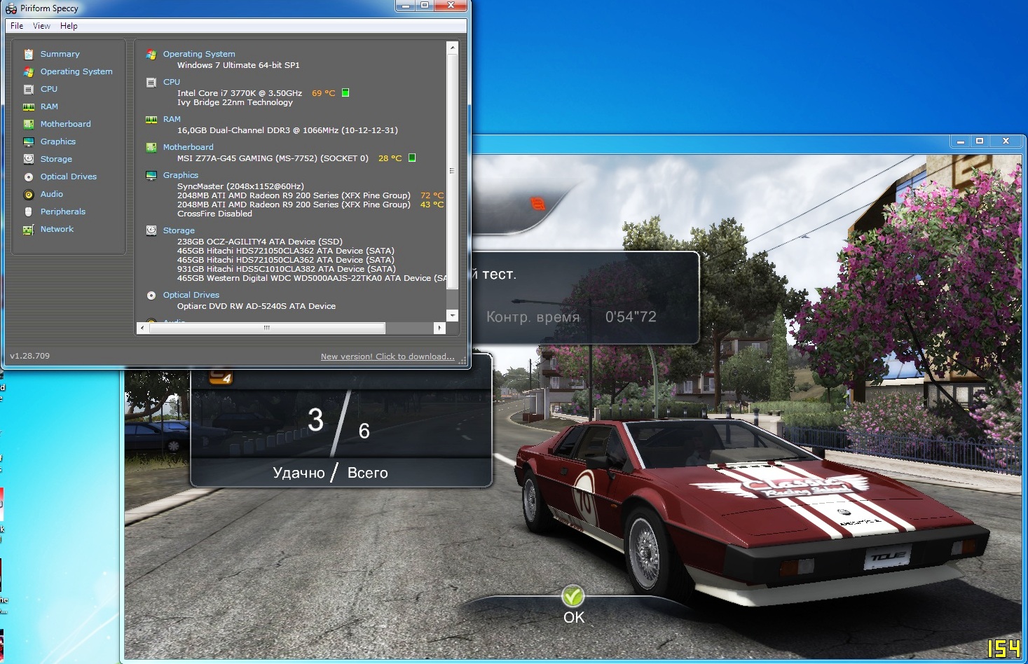1028x664 pixels.
Task: Select the 'Windows 7 Ultimate 64-bit SP1' text
Action: pyautogui.click(x=238, y=65)
